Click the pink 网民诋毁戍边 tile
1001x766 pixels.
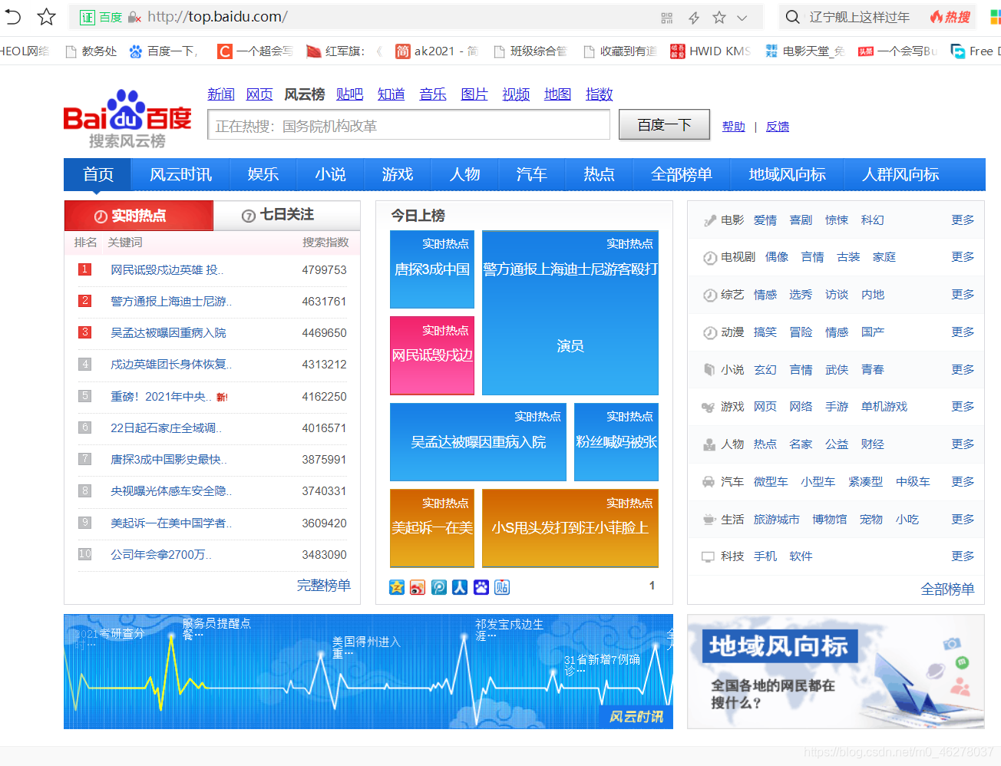[x=432, y=355]
